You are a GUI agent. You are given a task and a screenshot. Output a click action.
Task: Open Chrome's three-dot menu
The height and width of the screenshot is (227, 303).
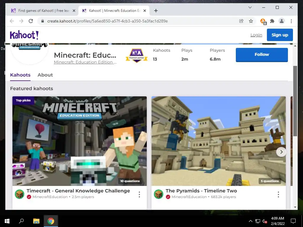[x=291, y=21]
